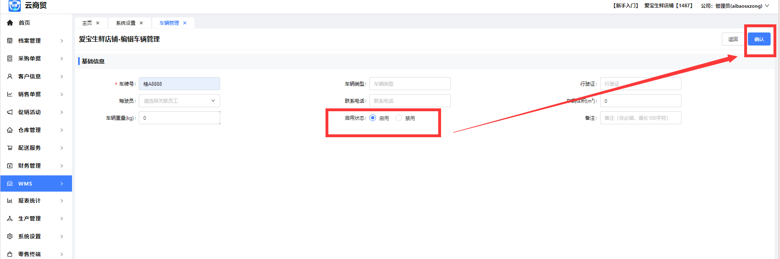Switch to the 主页 tab
Viewport: 780px width, 259px height.
point(87,23)
